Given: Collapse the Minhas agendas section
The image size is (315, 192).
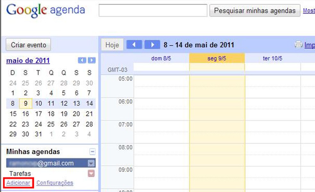Looking at the screenshot, I should 92,151.
